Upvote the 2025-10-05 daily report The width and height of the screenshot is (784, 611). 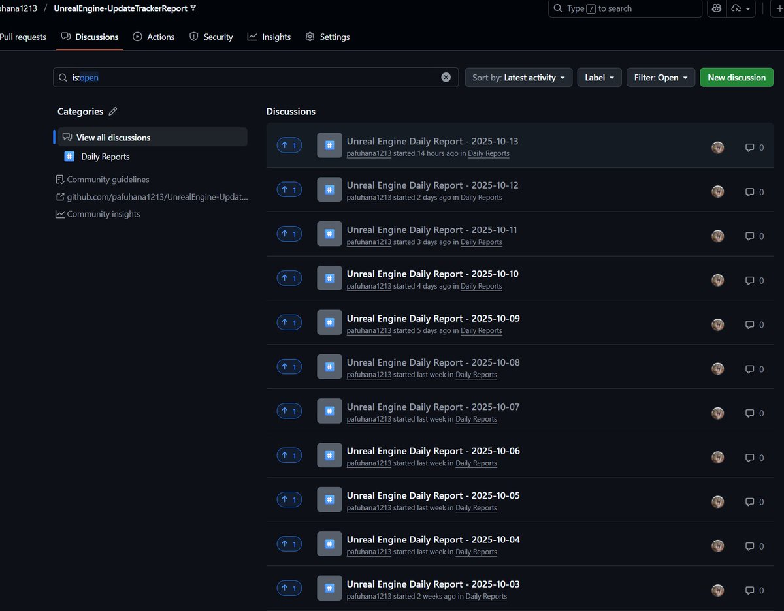(289, 499)
